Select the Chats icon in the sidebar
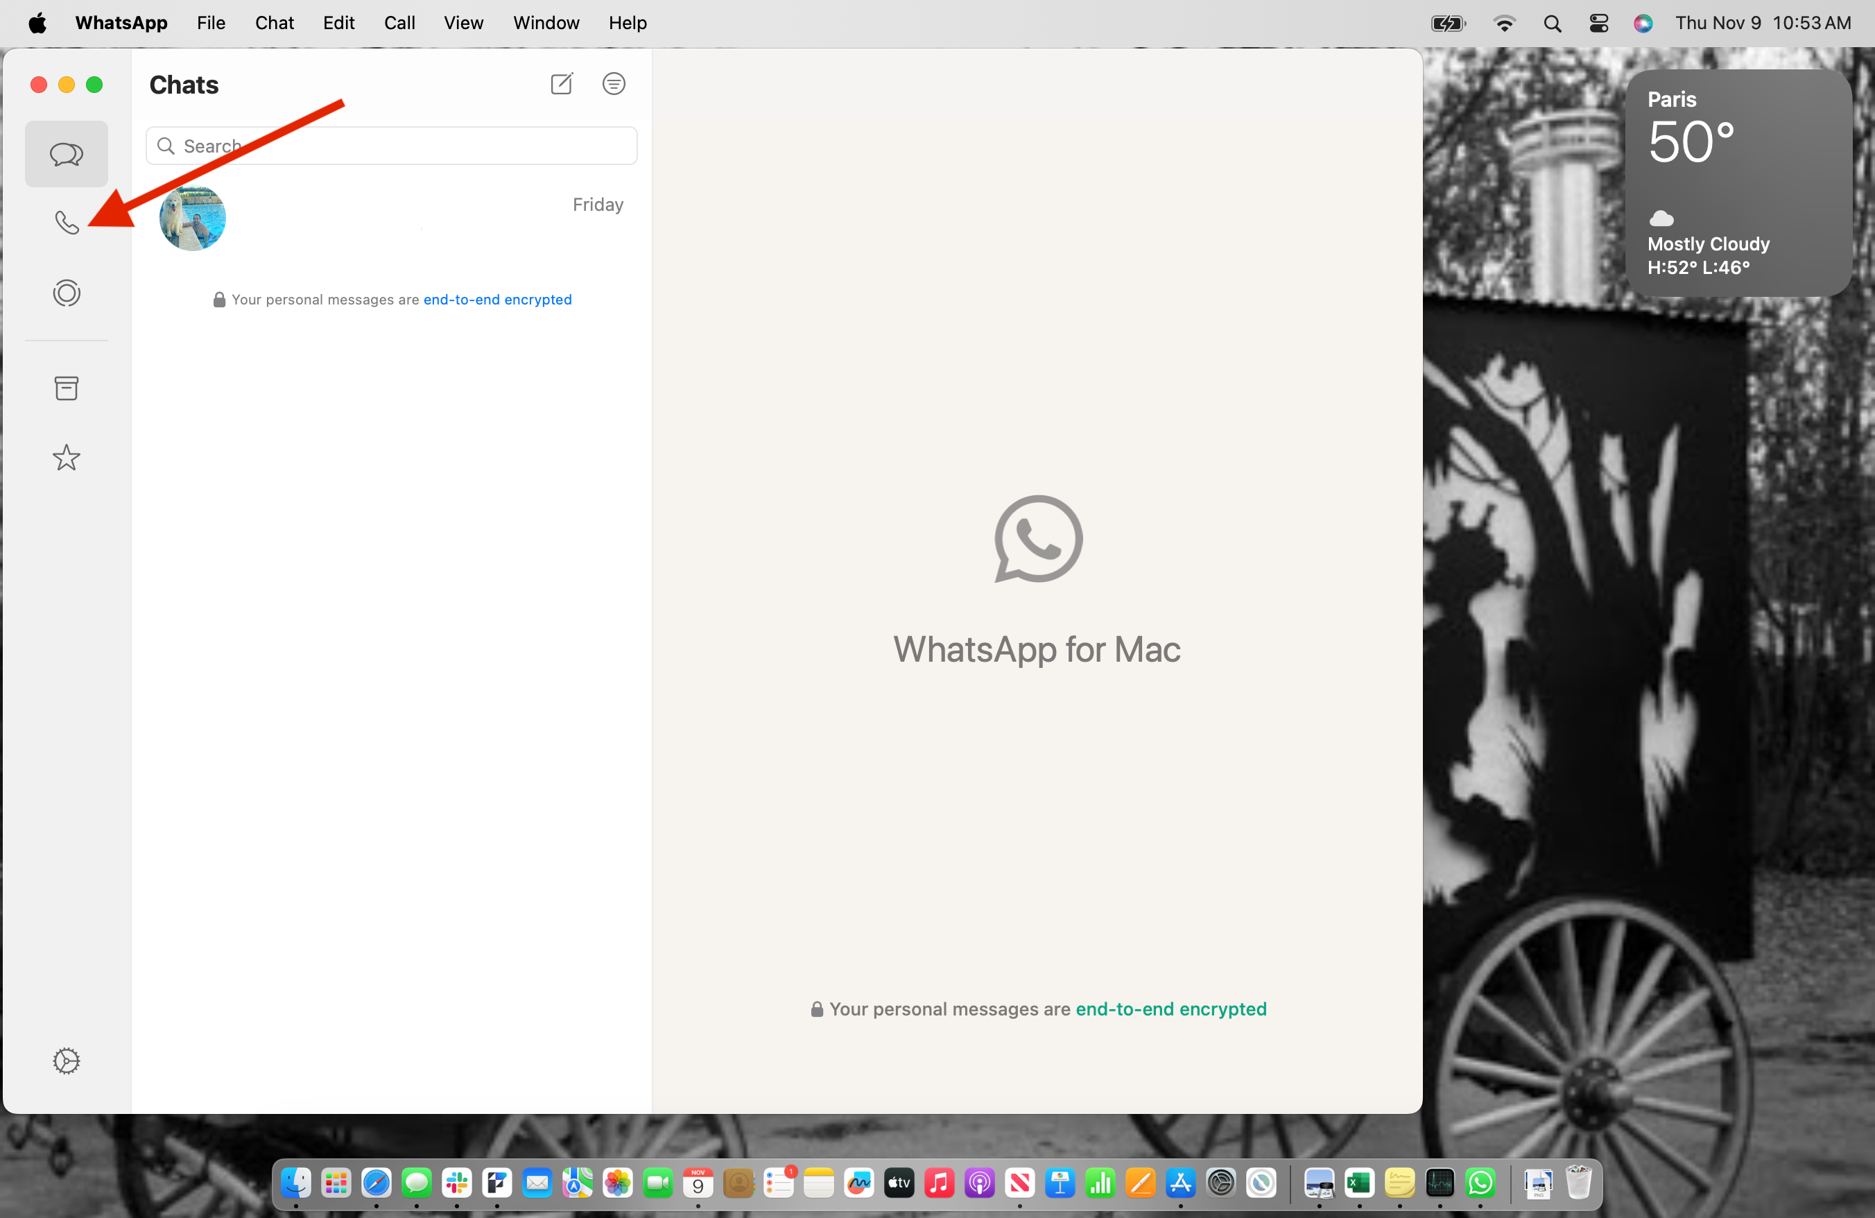The width and height of the screenshot is (1875, 1218). tap(66, 155)
